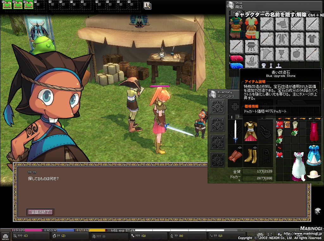Click the yellow stamina bar 137/137
This screenshot has height=241, width=324.
tap(91, 230)
